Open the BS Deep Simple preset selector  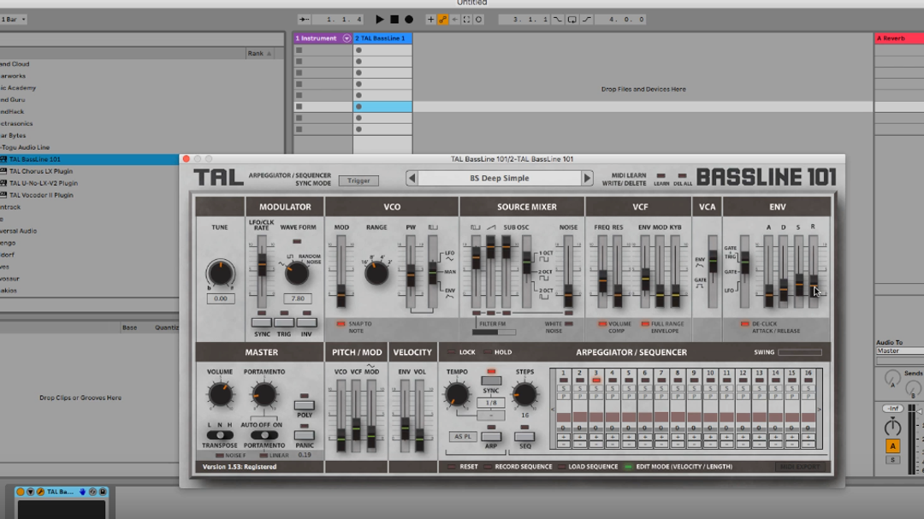tap(500, 179)
